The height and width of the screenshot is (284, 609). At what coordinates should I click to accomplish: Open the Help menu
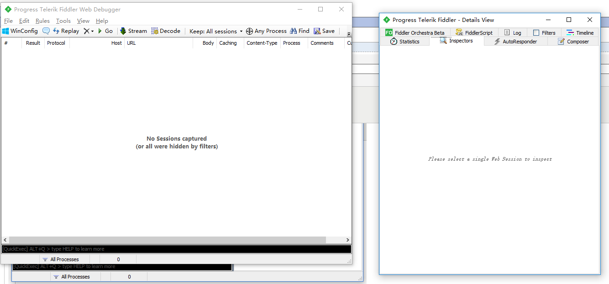pos(102,21)
